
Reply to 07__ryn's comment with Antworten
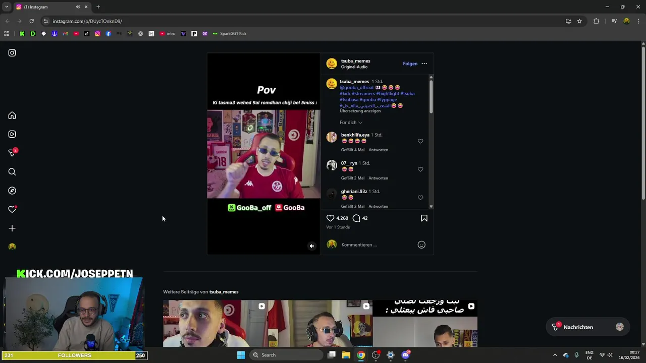point(378,178)
